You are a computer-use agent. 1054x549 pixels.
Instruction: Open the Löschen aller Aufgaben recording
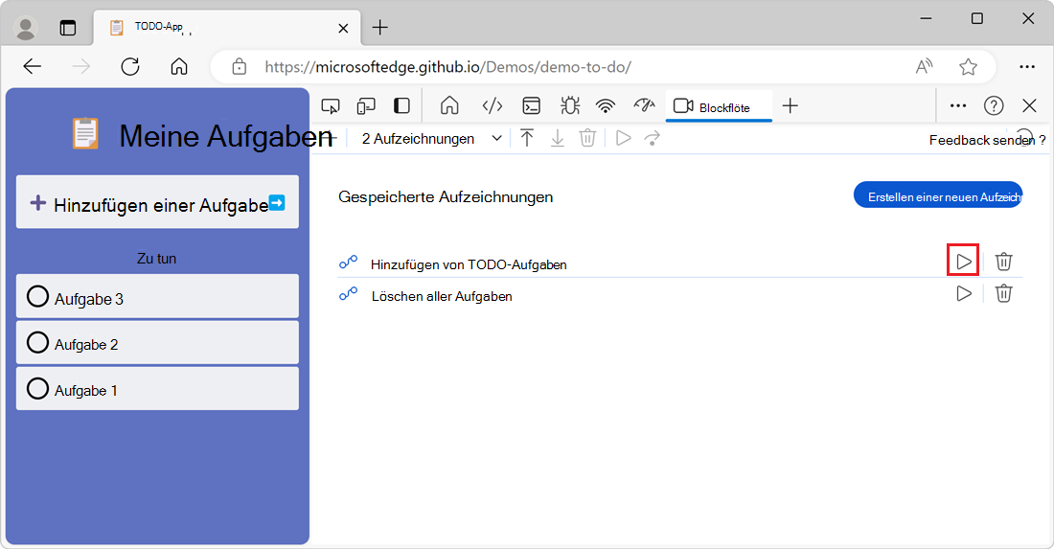442,296
